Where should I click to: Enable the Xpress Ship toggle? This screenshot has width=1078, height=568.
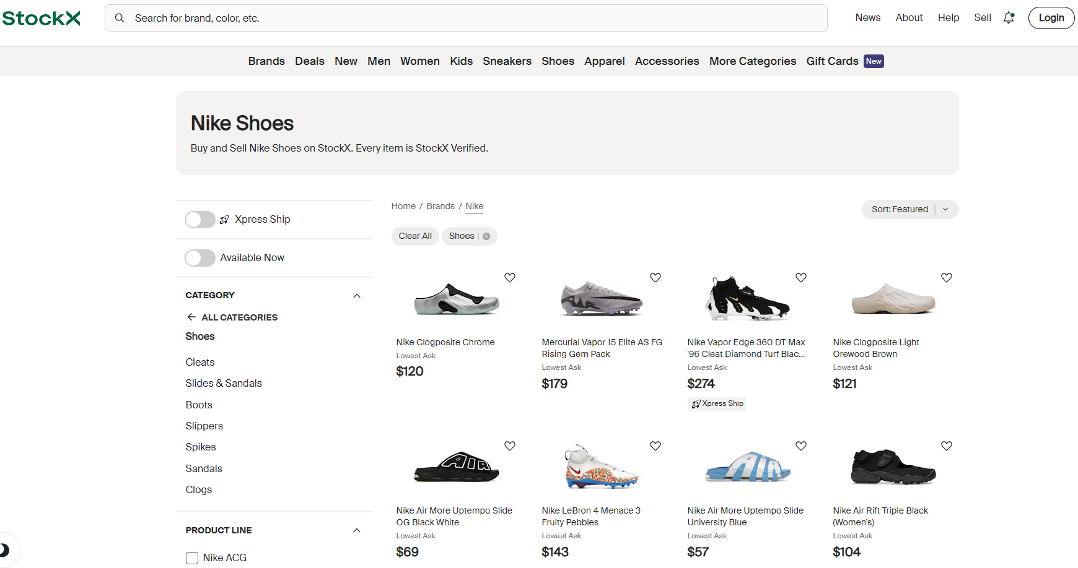[200, 220]
